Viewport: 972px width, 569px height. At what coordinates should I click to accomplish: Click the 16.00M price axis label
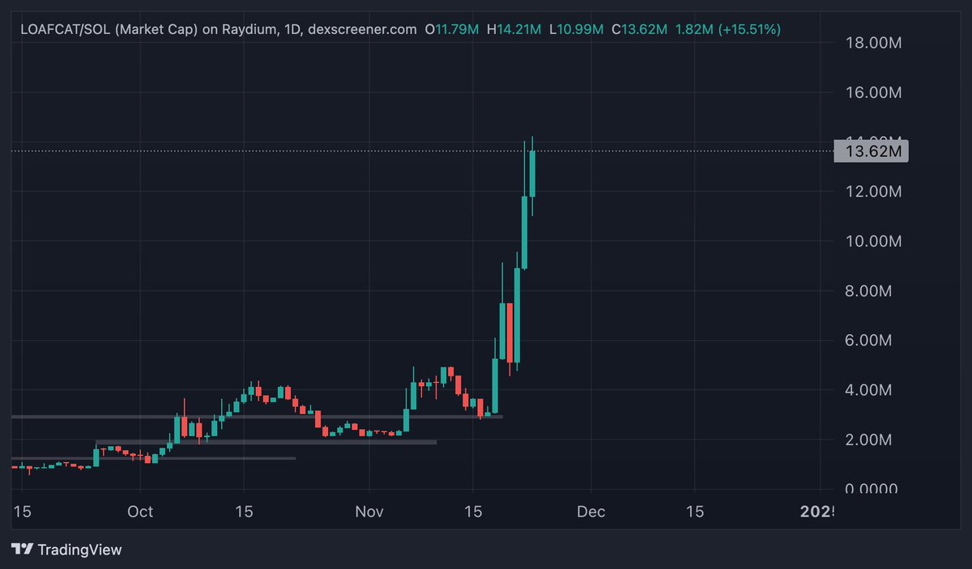point(873,93)
